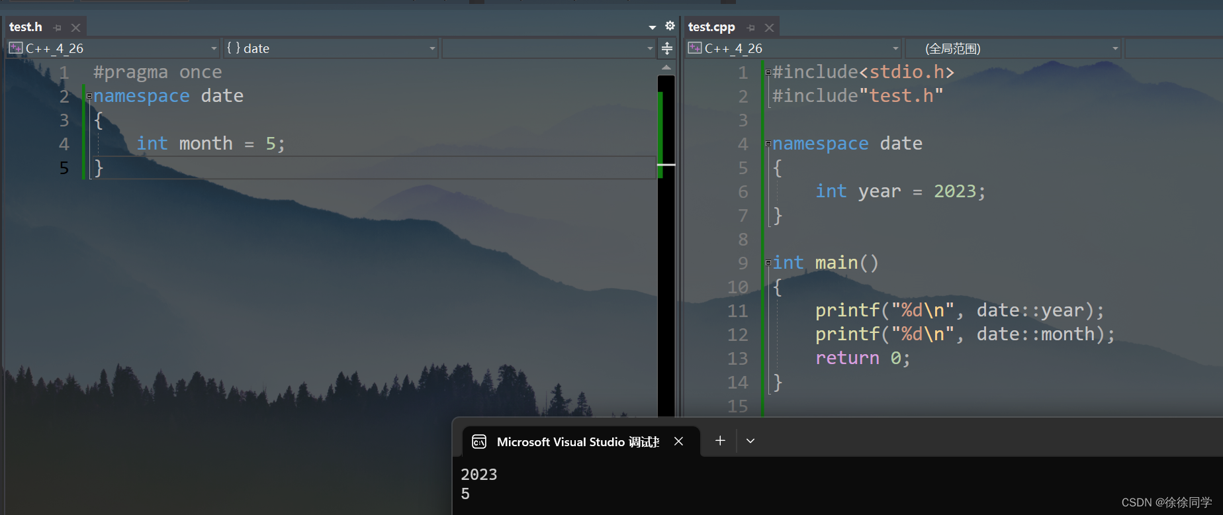Click the printf date::month line
Image resolution: width=1223 pixels, height=515 pixels.
point(965,334)
